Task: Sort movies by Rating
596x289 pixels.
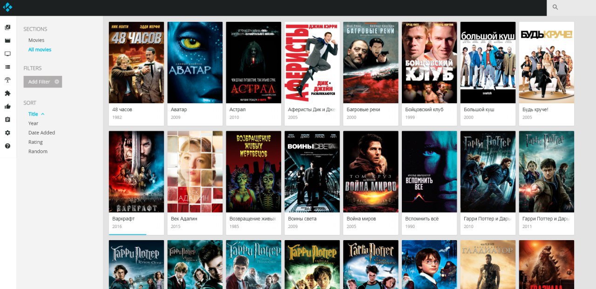Action: 35,142
